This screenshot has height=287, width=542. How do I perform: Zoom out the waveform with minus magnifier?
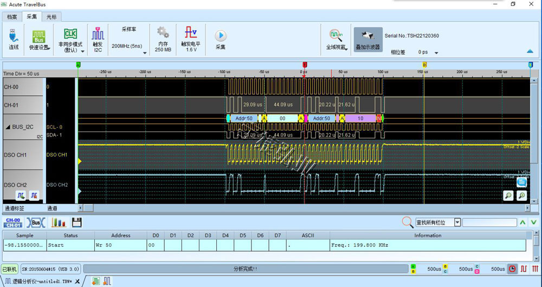(x=508, y=196)
